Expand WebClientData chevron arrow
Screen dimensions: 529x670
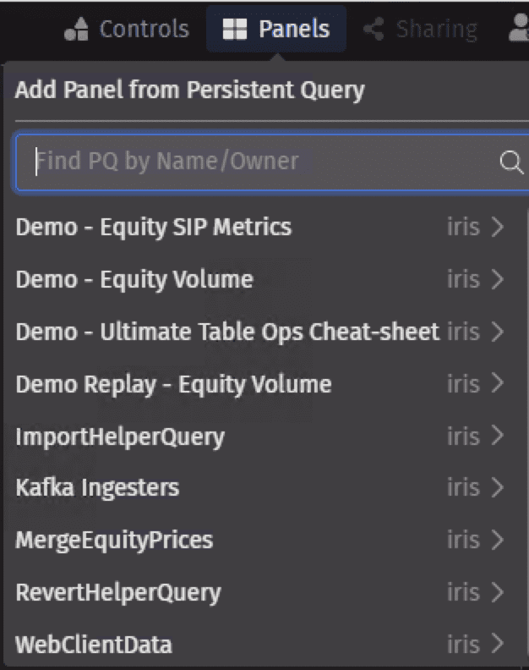[497, 645]
